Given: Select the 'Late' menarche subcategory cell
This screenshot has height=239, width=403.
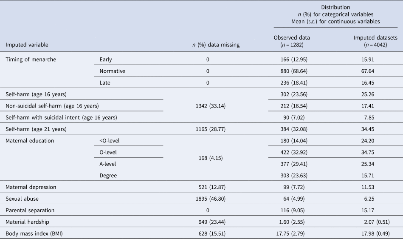Looking at the screenshot, I should (x=104, y=83).
